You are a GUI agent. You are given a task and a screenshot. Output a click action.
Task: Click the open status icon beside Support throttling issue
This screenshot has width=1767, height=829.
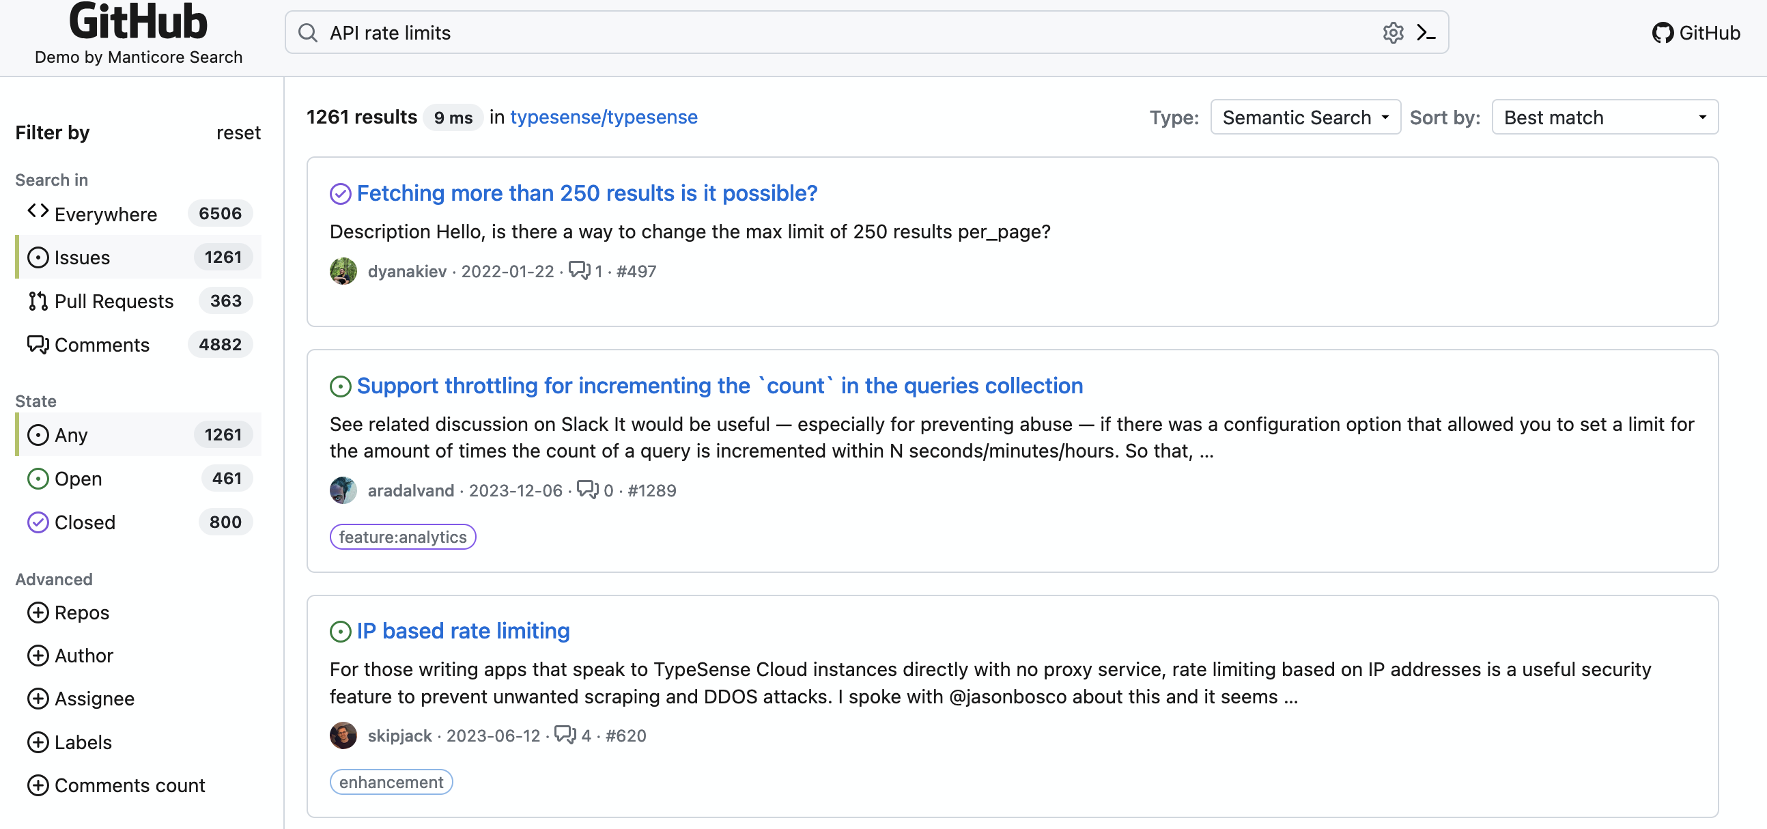click(340, 387)
